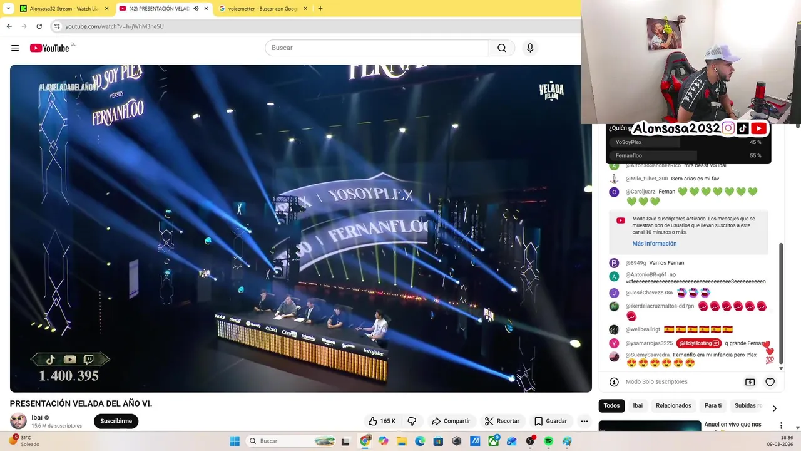Screen dimensions: 801x451
Task: Open Xbox app from the taskbar
Action: pyautogui.click(x=494, y=442)
